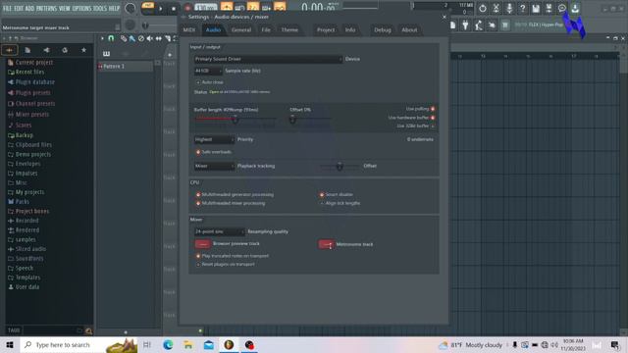Switch to the Theme settings tab
The image size is (628, 353).
(289, 30)
